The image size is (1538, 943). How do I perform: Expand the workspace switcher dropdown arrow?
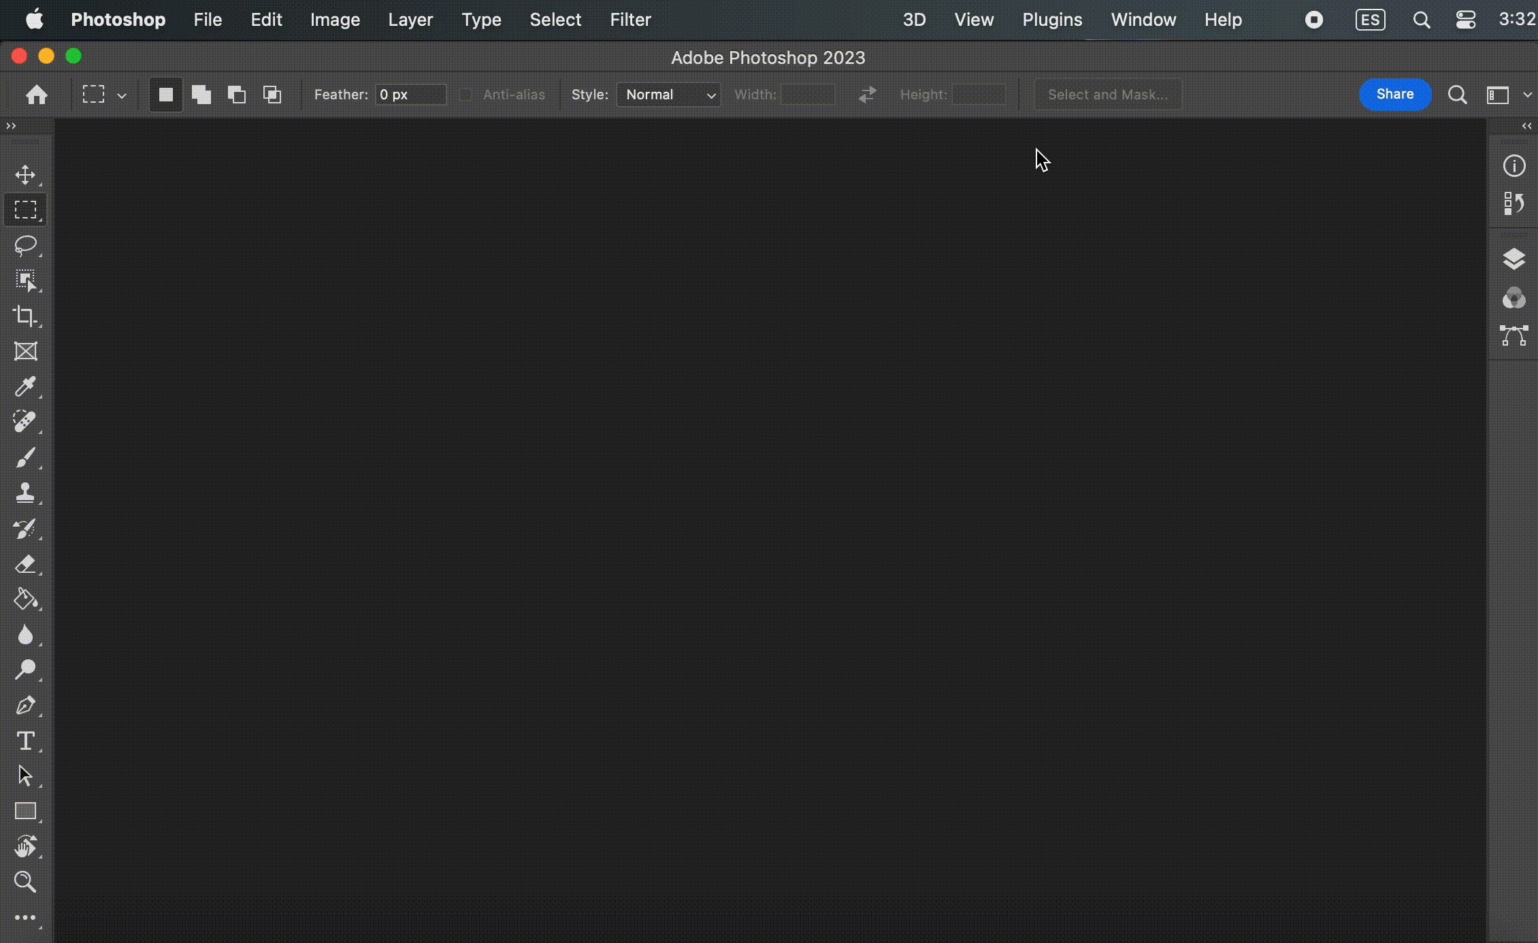1527,95
